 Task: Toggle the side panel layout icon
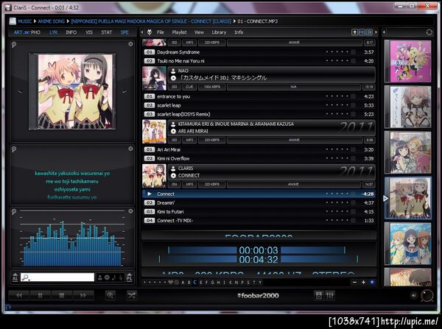[369, 32]
